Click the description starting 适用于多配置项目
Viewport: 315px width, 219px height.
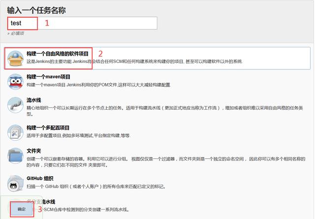coord(79,136)
